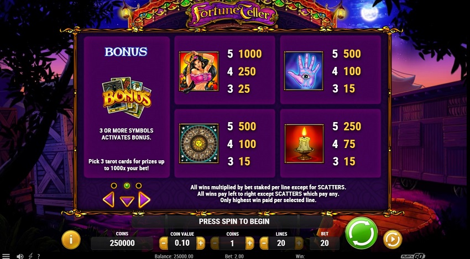Open the yellow info paytable button
The image size is (470, 259).
[x=71, y=240]
